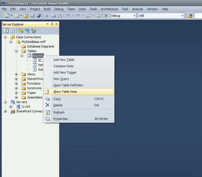
Task: Open the Undo history dropdown arrow
Action: pos(73,16)
